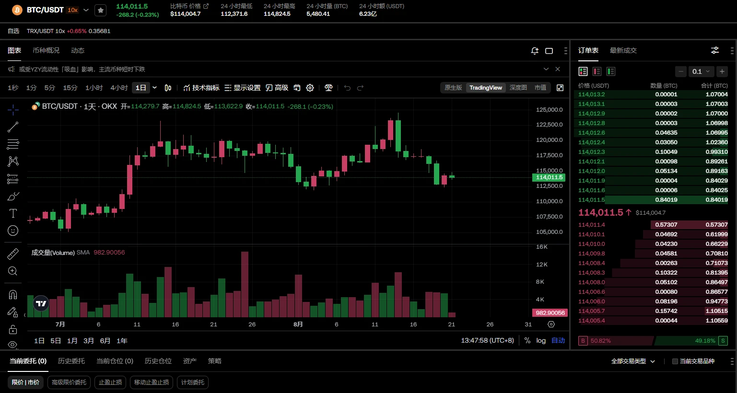The height and width of the screenshot is (393, 737).
Task: Select the trend line drawing tool
Action: click(x=13, y=127)
